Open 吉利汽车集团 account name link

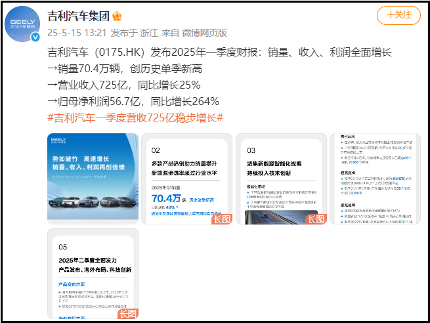[x=78, y=16]
